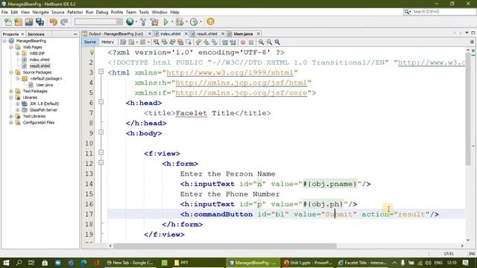Toggle the rectangular selection icon
The height and width of the screenshot is (268, 477).
189,42
